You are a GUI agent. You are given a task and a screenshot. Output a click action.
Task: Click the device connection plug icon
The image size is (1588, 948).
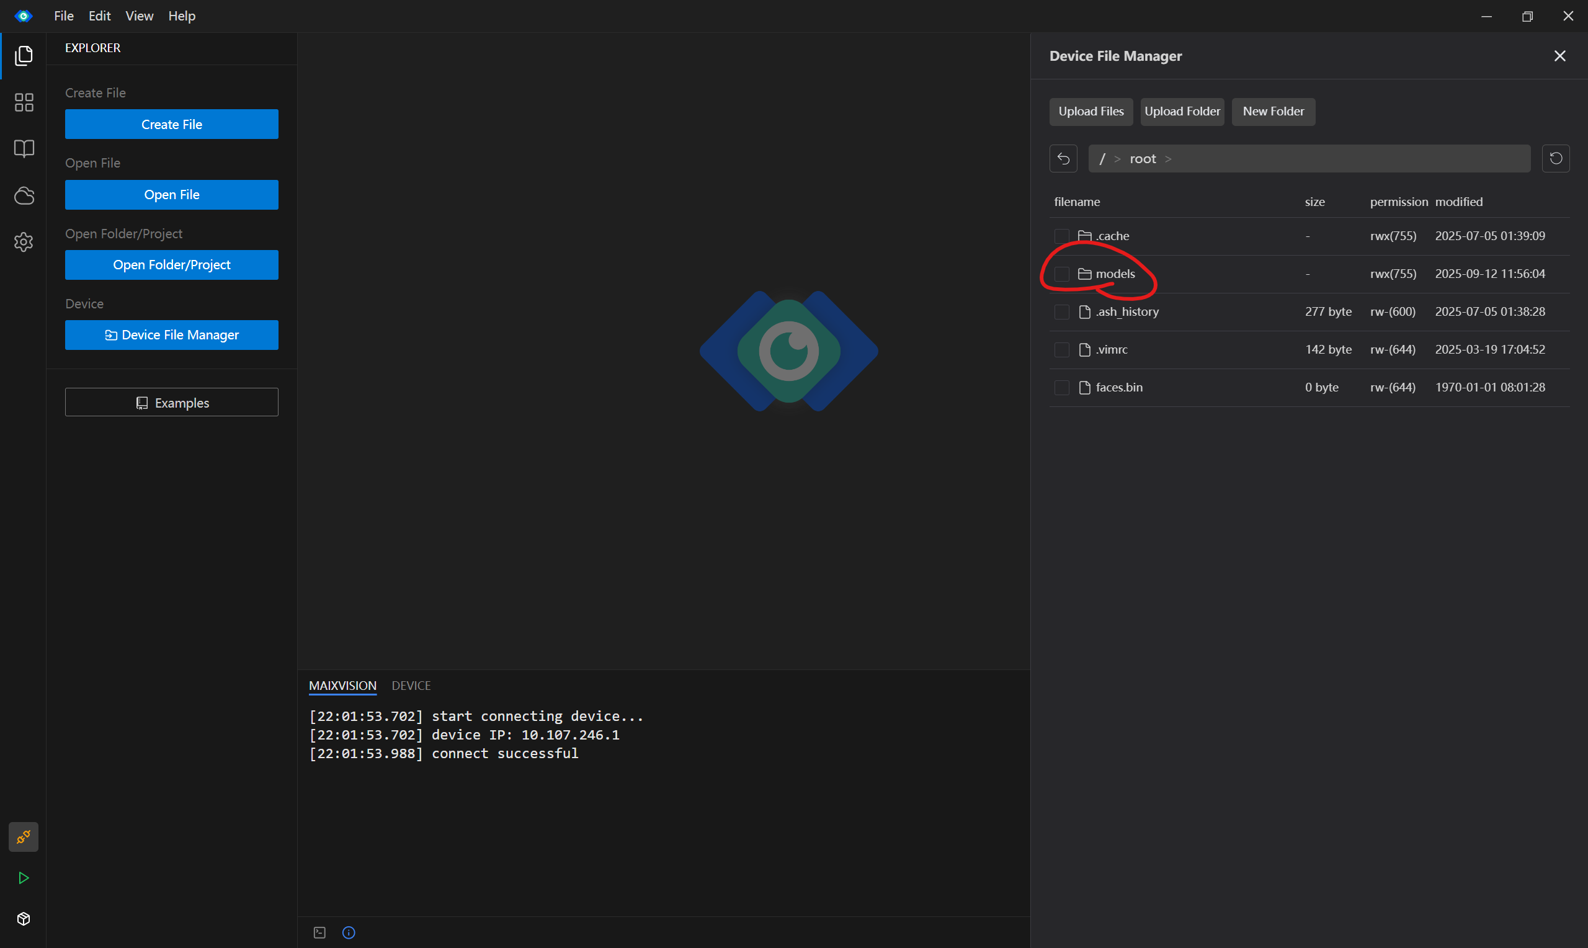(x=24, y=836)
